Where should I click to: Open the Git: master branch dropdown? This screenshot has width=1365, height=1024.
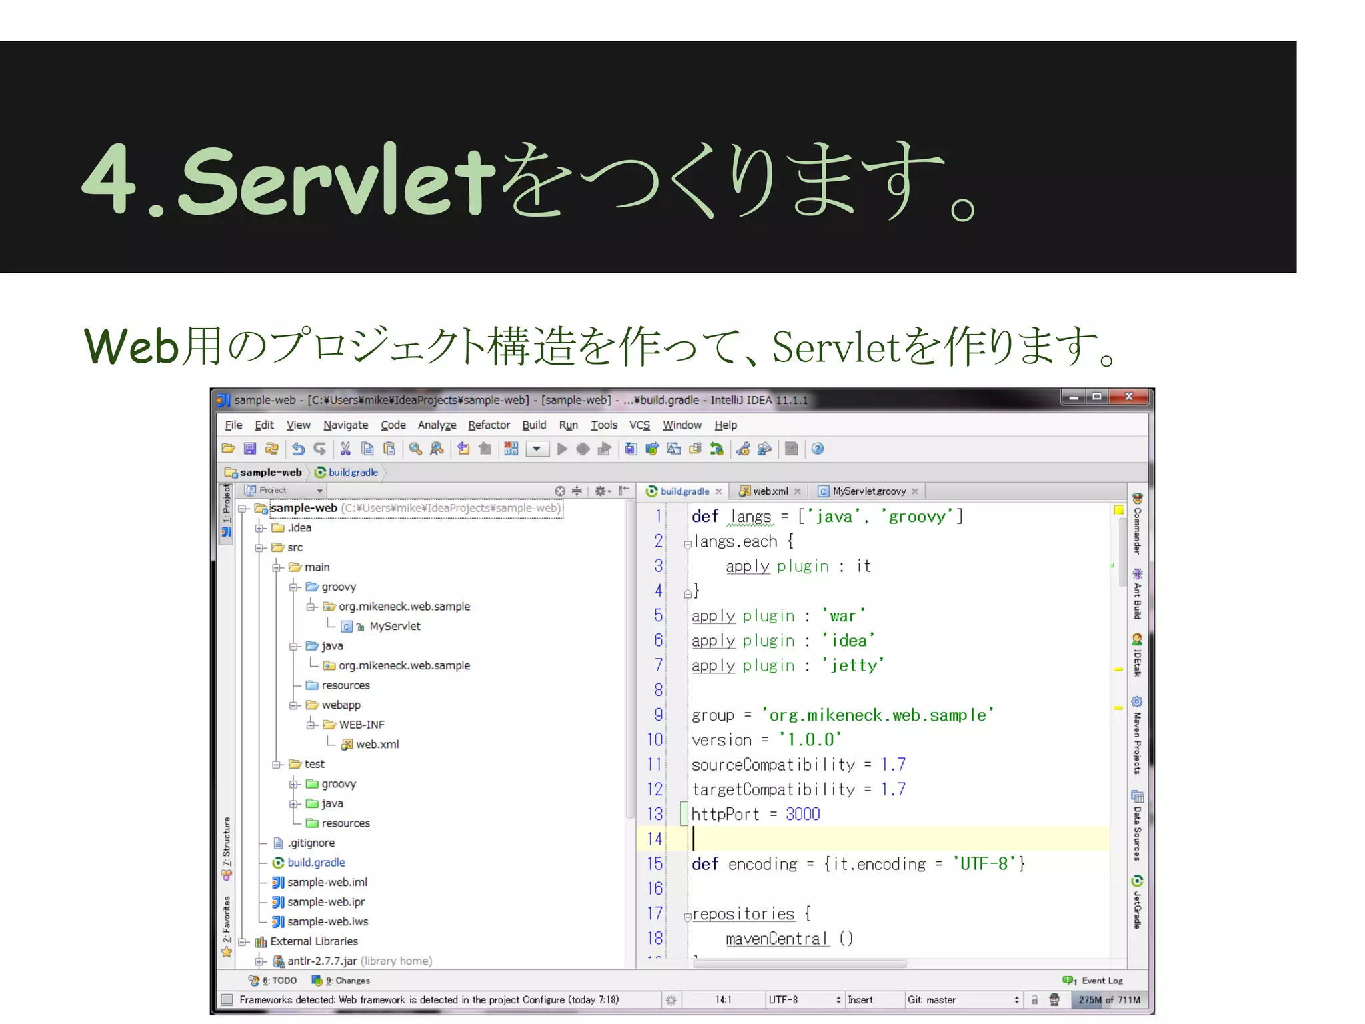[964, 1000]
